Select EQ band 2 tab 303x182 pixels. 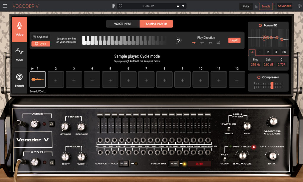click(x=268, y=52)
